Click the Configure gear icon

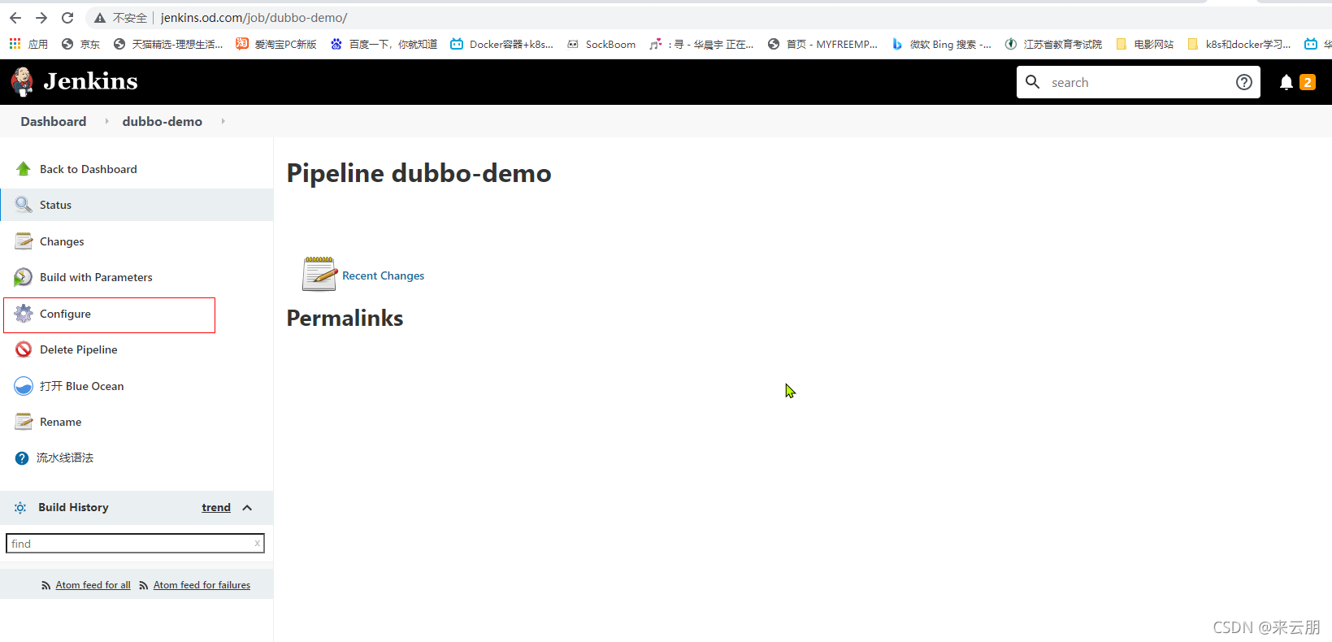pyautogui.click(x=24, y=314)
